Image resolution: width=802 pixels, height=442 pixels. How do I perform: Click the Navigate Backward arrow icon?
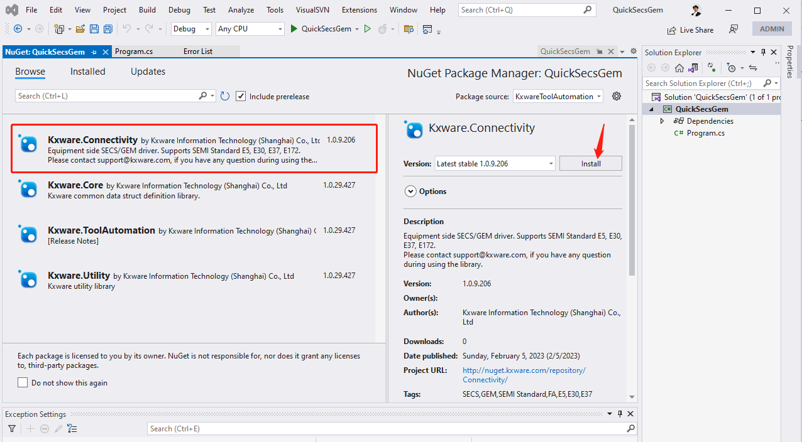coord(18,29)
